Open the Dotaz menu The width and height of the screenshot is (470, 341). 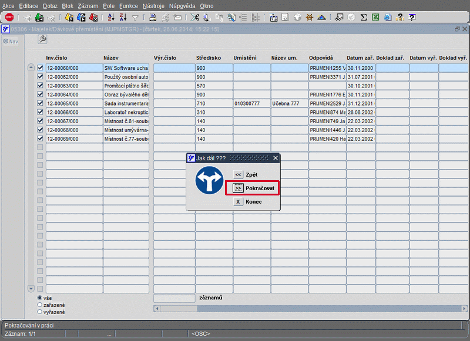[x=50, y=6]
